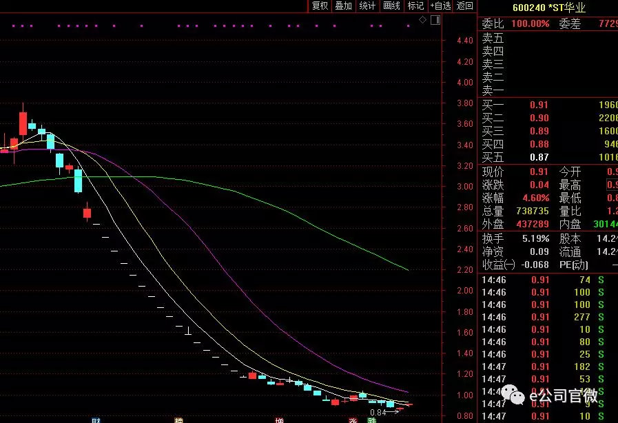Click first 14:46 trade tick row
Viewport: 618px width, 423px height.
pos(548,280)
